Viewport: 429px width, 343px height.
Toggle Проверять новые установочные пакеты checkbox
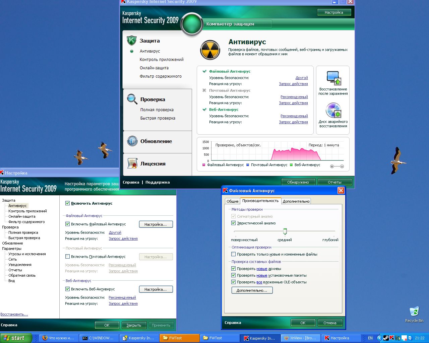[x=234, y=275]
